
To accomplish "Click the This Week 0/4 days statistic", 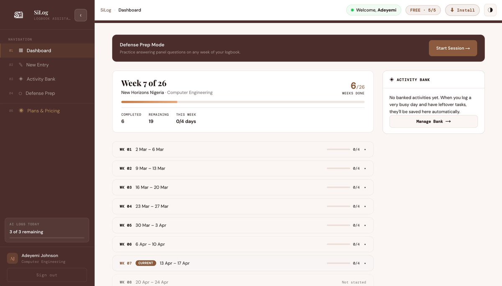I will [186, 118].
